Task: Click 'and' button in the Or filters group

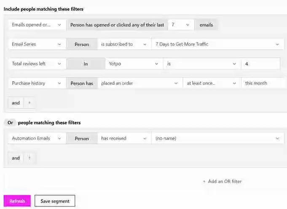Action: click(16, 158)
